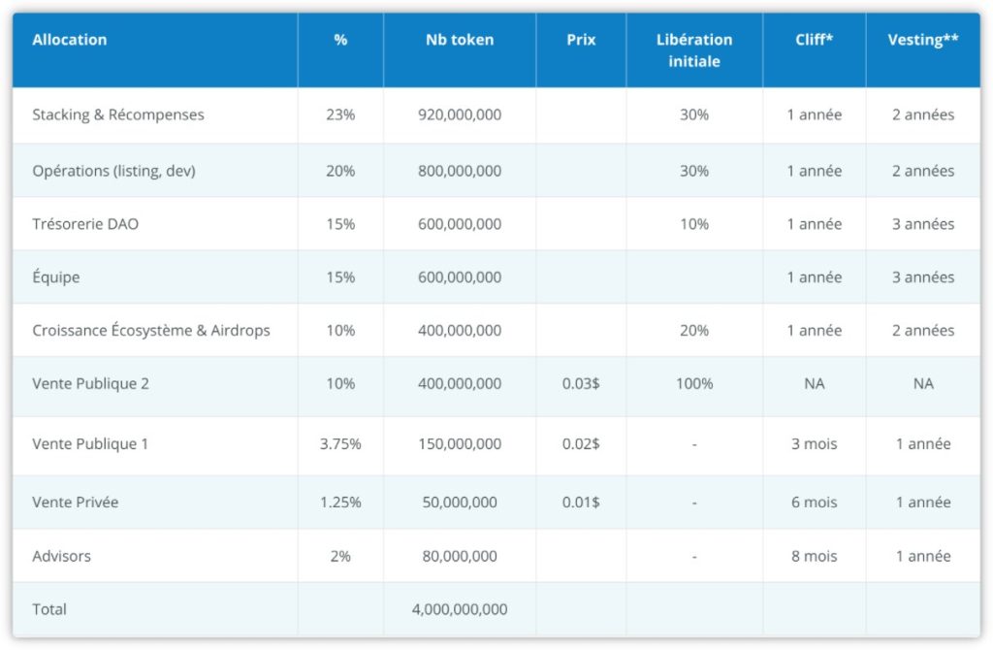
Task: Click Équipe 3 années vesting cell
Action: pos(923,276)
